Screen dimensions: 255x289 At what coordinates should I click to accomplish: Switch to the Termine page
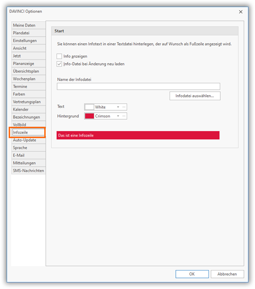pyautogui.click(x=28, y=87)
